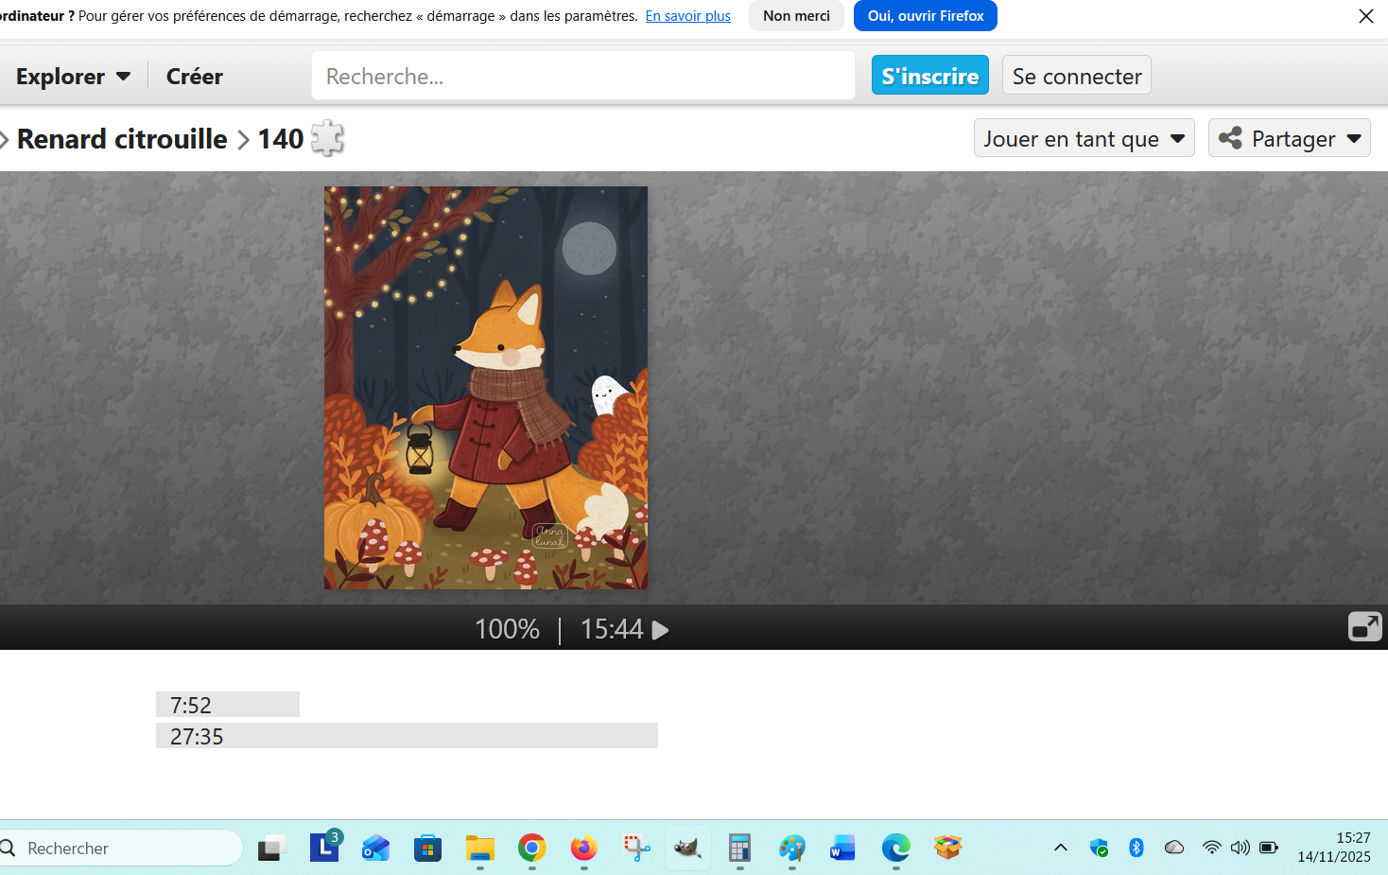
Task: Switch to Firefox in the taskbar
Action: 584,849
